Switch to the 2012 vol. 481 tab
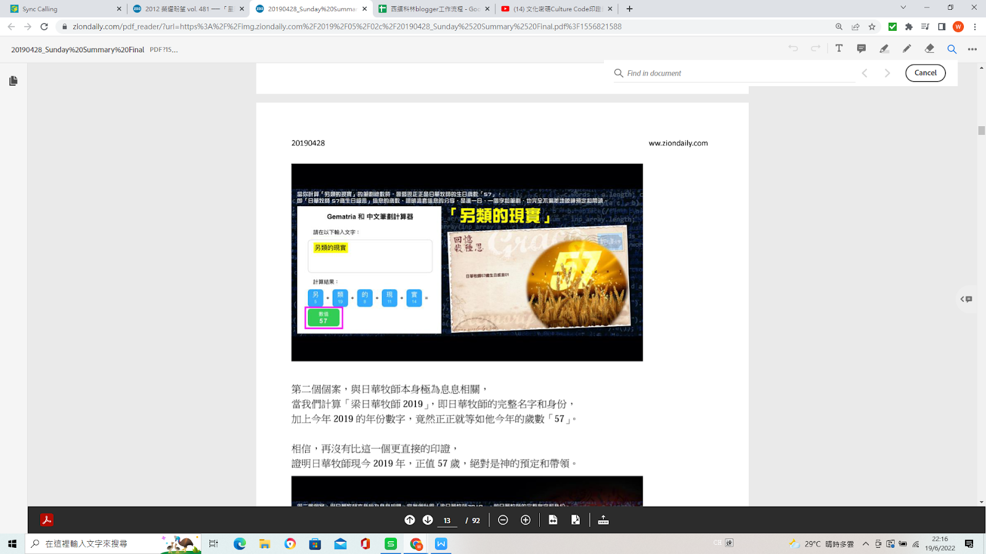This screenshot has height=554, width=986. click(189, 9)
